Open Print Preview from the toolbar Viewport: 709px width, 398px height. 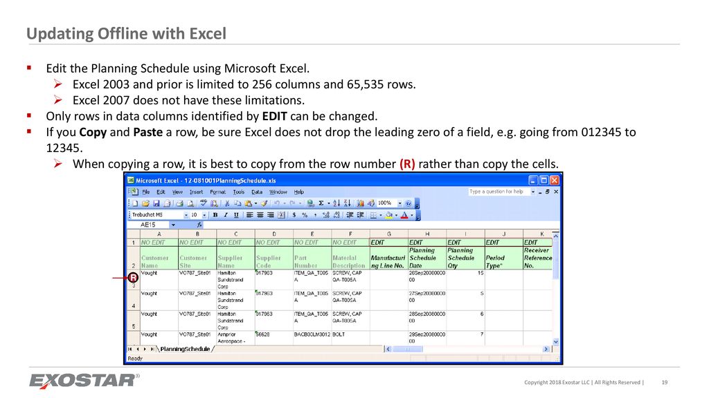pos(190,204)
